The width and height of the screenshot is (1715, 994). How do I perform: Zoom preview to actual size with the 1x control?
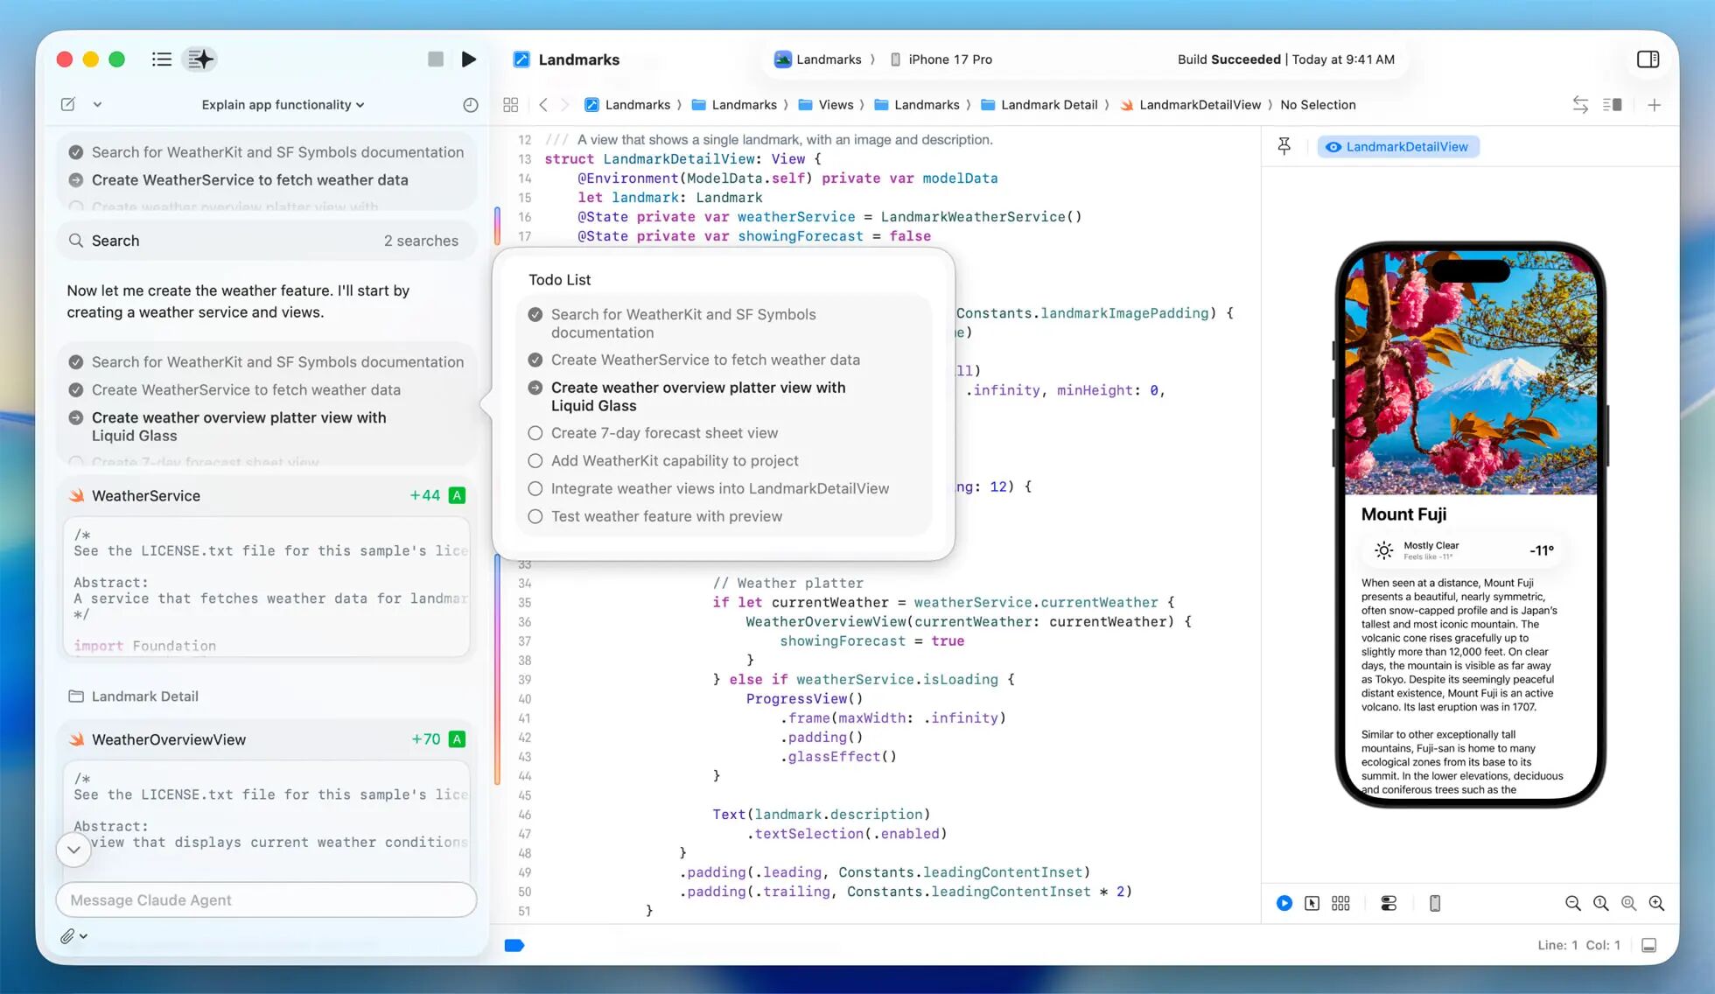(x=1600, y=902)
